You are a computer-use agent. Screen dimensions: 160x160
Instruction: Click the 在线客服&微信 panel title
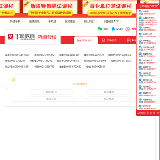click(148, 6)
